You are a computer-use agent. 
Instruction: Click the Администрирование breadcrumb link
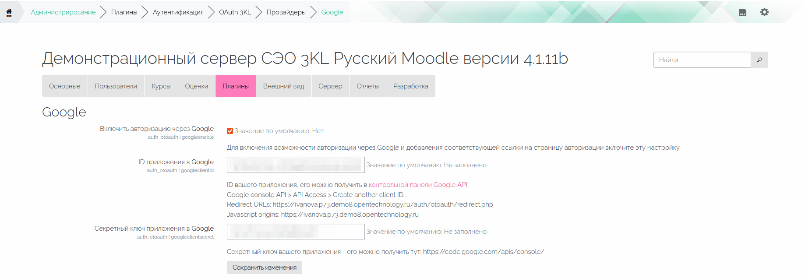tap(63, 12)
